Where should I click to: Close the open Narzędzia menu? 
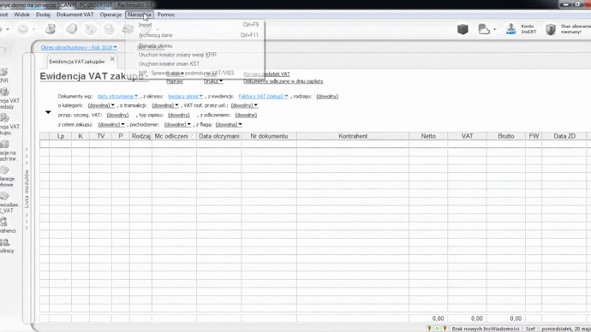pyautogui.click(x=139, y=15)
